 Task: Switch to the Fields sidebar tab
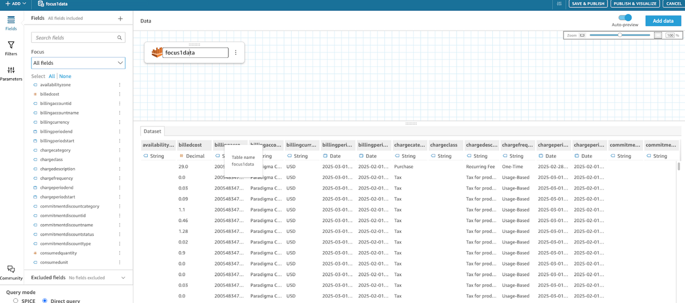[11, 23]
